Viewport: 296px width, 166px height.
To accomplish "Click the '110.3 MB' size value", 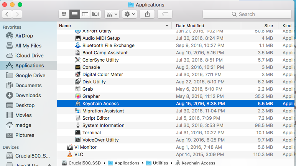I will [x=263, y=155].
